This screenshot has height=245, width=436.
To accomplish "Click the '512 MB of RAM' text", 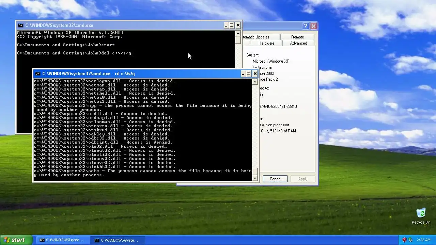I will pos(283,131).
